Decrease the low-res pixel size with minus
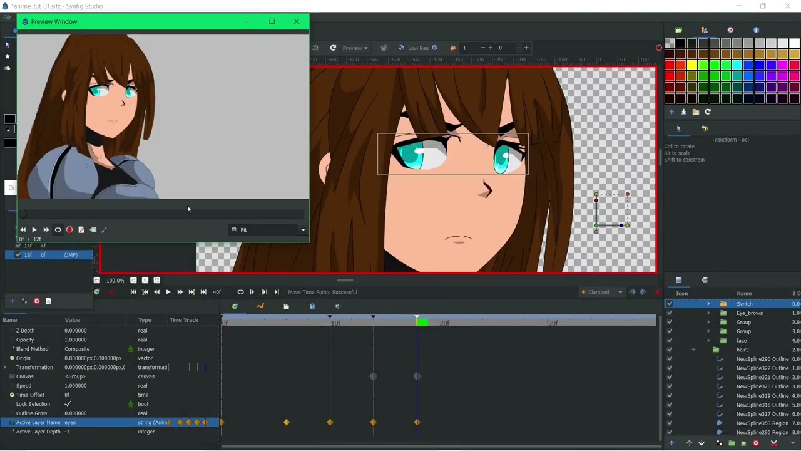This screenshot has width=801, height=451. (x=482, y=48)
